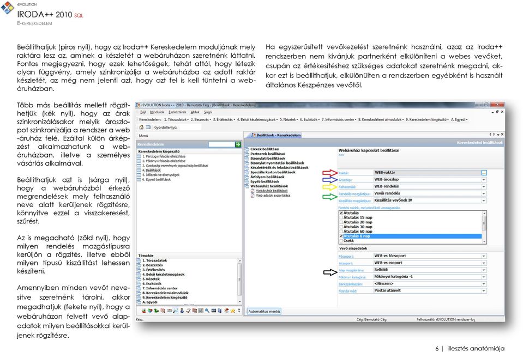
Task: Check the Átutalás 20 nap checkbox
Action: [341, 222]
